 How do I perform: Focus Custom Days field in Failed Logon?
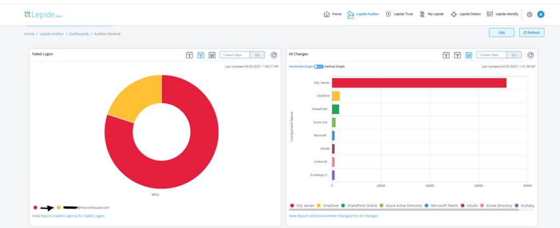[235, 55]
